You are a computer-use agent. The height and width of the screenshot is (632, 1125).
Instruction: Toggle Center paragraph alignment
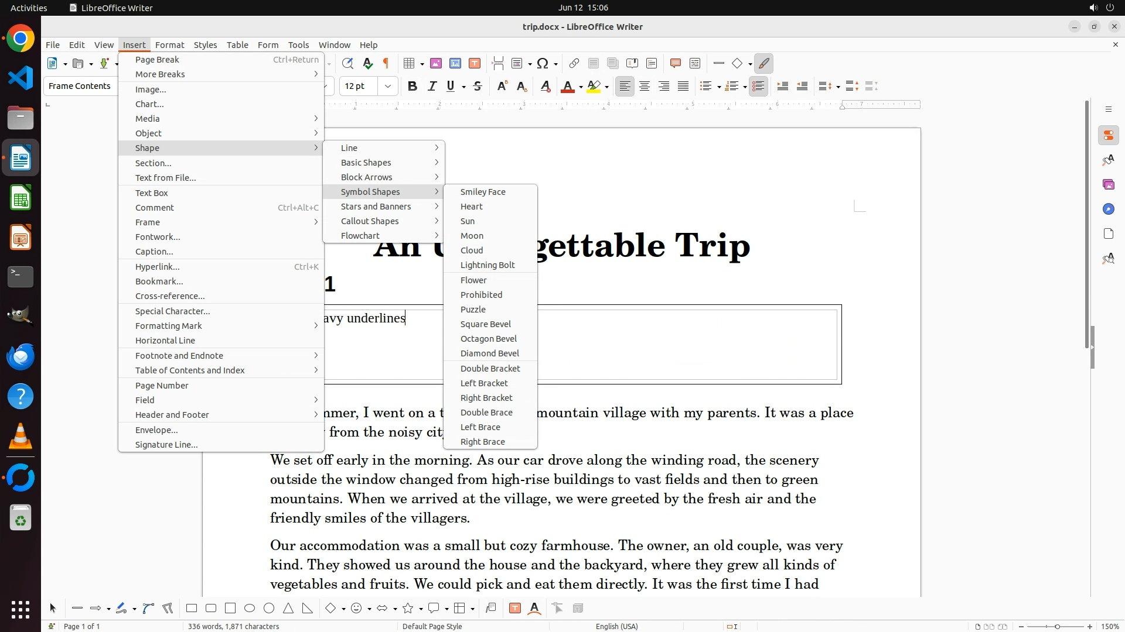point(645,87)
